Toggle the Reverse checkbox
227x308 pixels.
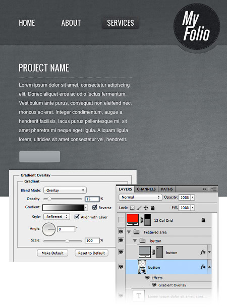coord(95,207)
